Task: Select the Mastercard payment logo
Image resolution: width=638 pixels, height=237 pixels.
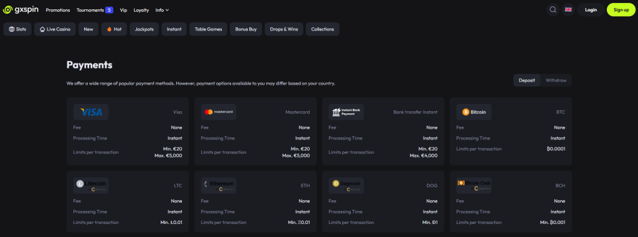Action: point(219,112)
